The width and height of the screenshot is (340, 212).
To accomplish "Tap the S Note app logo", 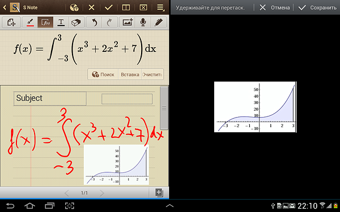I will 15,7.
